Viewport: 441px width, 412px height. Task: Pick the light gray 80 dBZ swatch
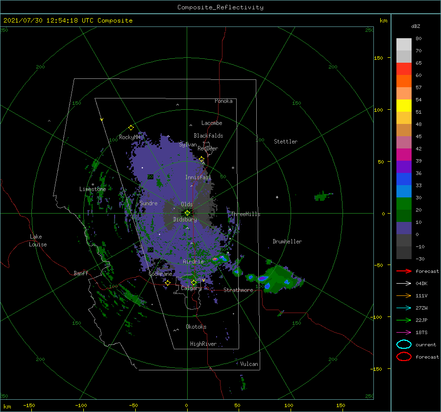point(404,44)
